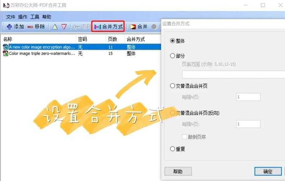
Task: Click the 帮助 button in dialog
Action: [x=178, y=171]
